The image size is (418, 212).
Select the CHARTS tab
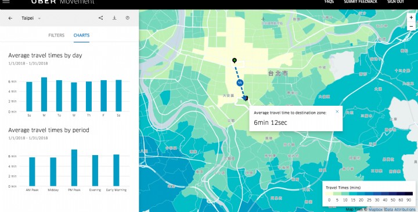click(x=82, y=35)
